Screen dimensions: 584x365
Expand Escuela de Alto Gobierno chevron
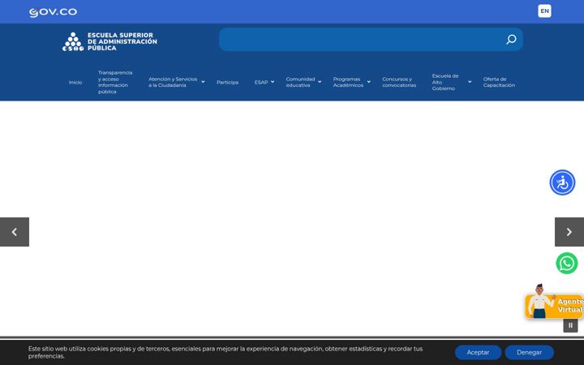[x=470, y=82]
